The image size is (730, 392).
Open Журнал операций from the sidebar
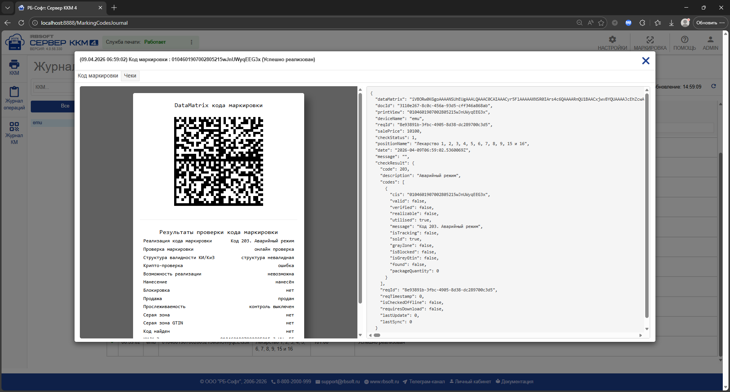click(14, 98)
